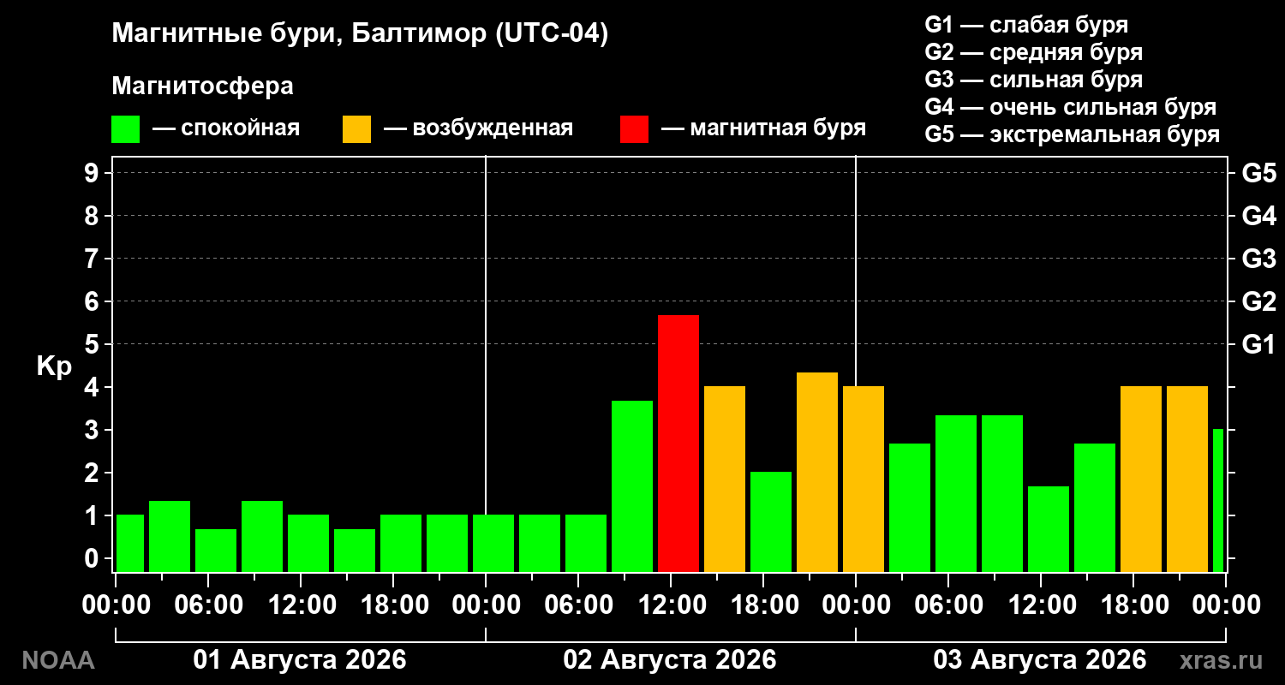
Task: Click the first green bar of 01 Августа
Action: [x=130, y=543]
